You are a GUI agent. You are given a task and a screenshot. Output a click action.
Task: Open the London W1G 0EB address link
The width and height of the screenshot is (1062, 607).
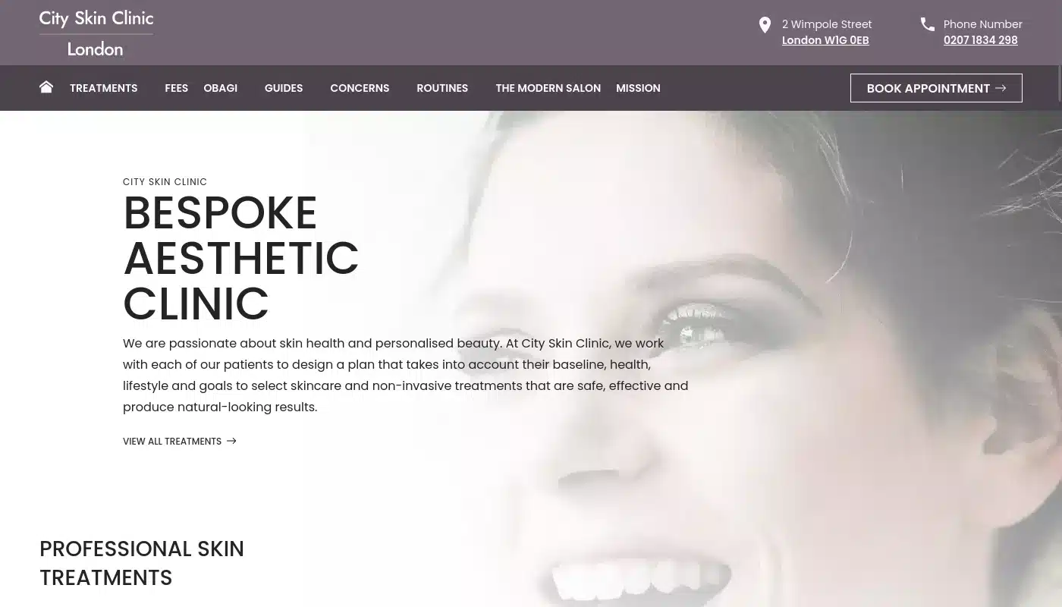click(x=825, y=40)
